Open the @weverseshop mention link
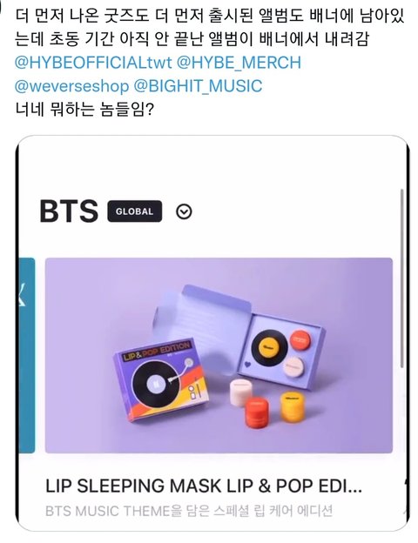418x543 pixels. tap(71, 86)
